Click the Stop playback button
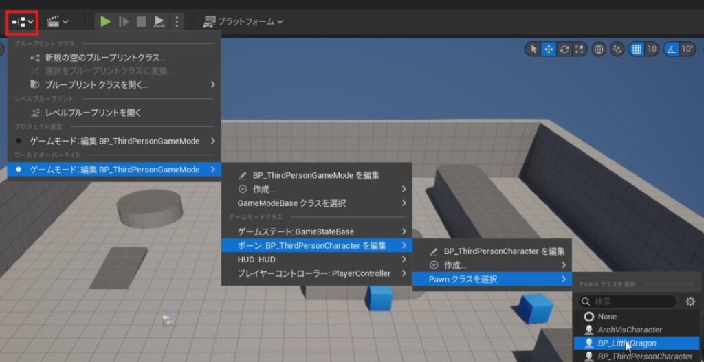704x362 pixels. pyautogui.click(x=142, y=21)
